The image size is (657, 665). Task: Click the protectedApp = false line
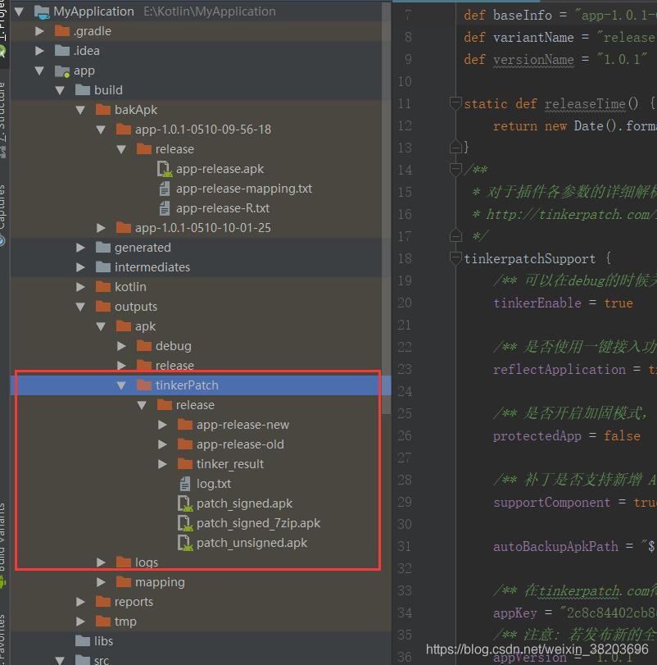tap(566, 436)
